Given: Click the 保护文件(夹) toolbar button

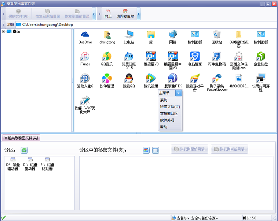Looking at the screenshot, I should pyautogui.click(x=18, y=14).
